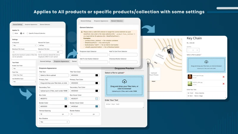
Task: Open the Enable Text Field dropdown
Action: [24, 68]
